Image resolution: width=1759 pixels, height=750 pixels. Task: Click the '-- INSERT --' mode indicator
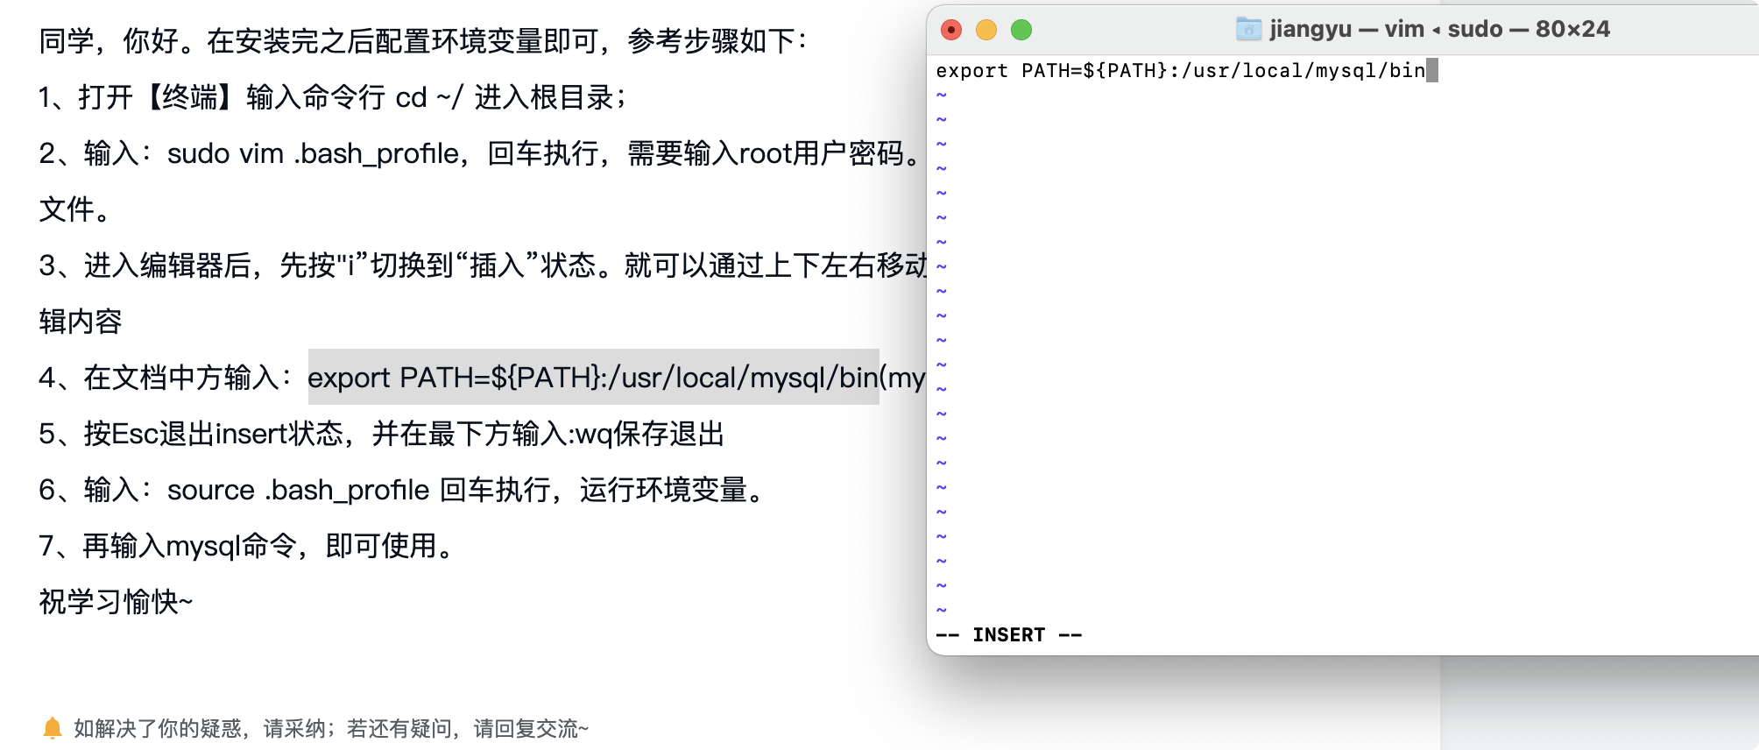tap(1009, 634)
